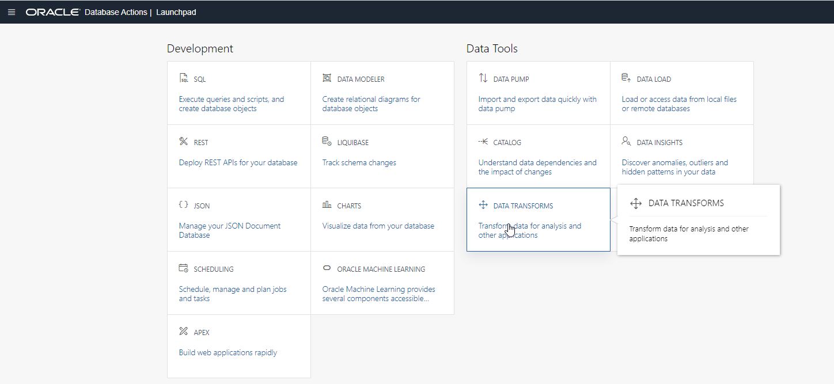The width and height of the screenshot is (834, 384).
Task: Click the Data Modeler icon
Action: (x=327, y=78)
